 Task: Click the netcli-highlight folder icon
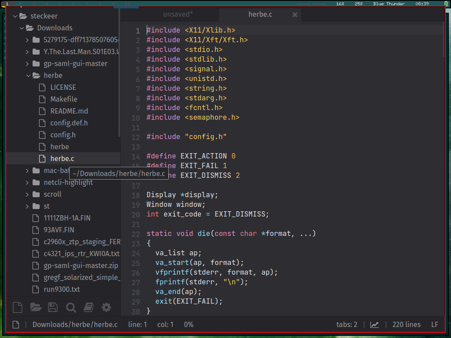(x=36, y=183)
